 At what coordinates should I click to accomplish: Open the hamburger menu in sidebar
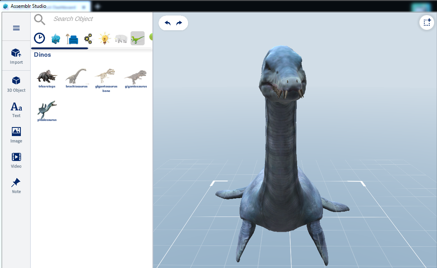coord(16,28)
